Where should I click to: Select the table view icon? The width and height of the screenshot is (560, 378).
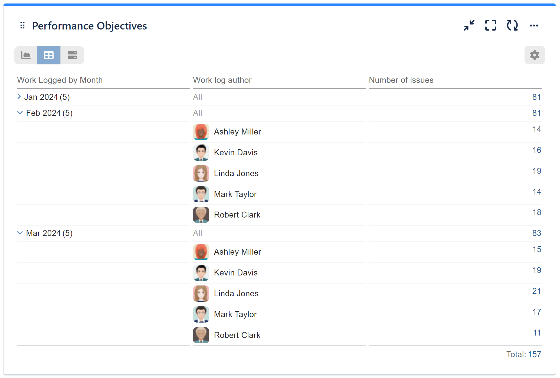49,55
